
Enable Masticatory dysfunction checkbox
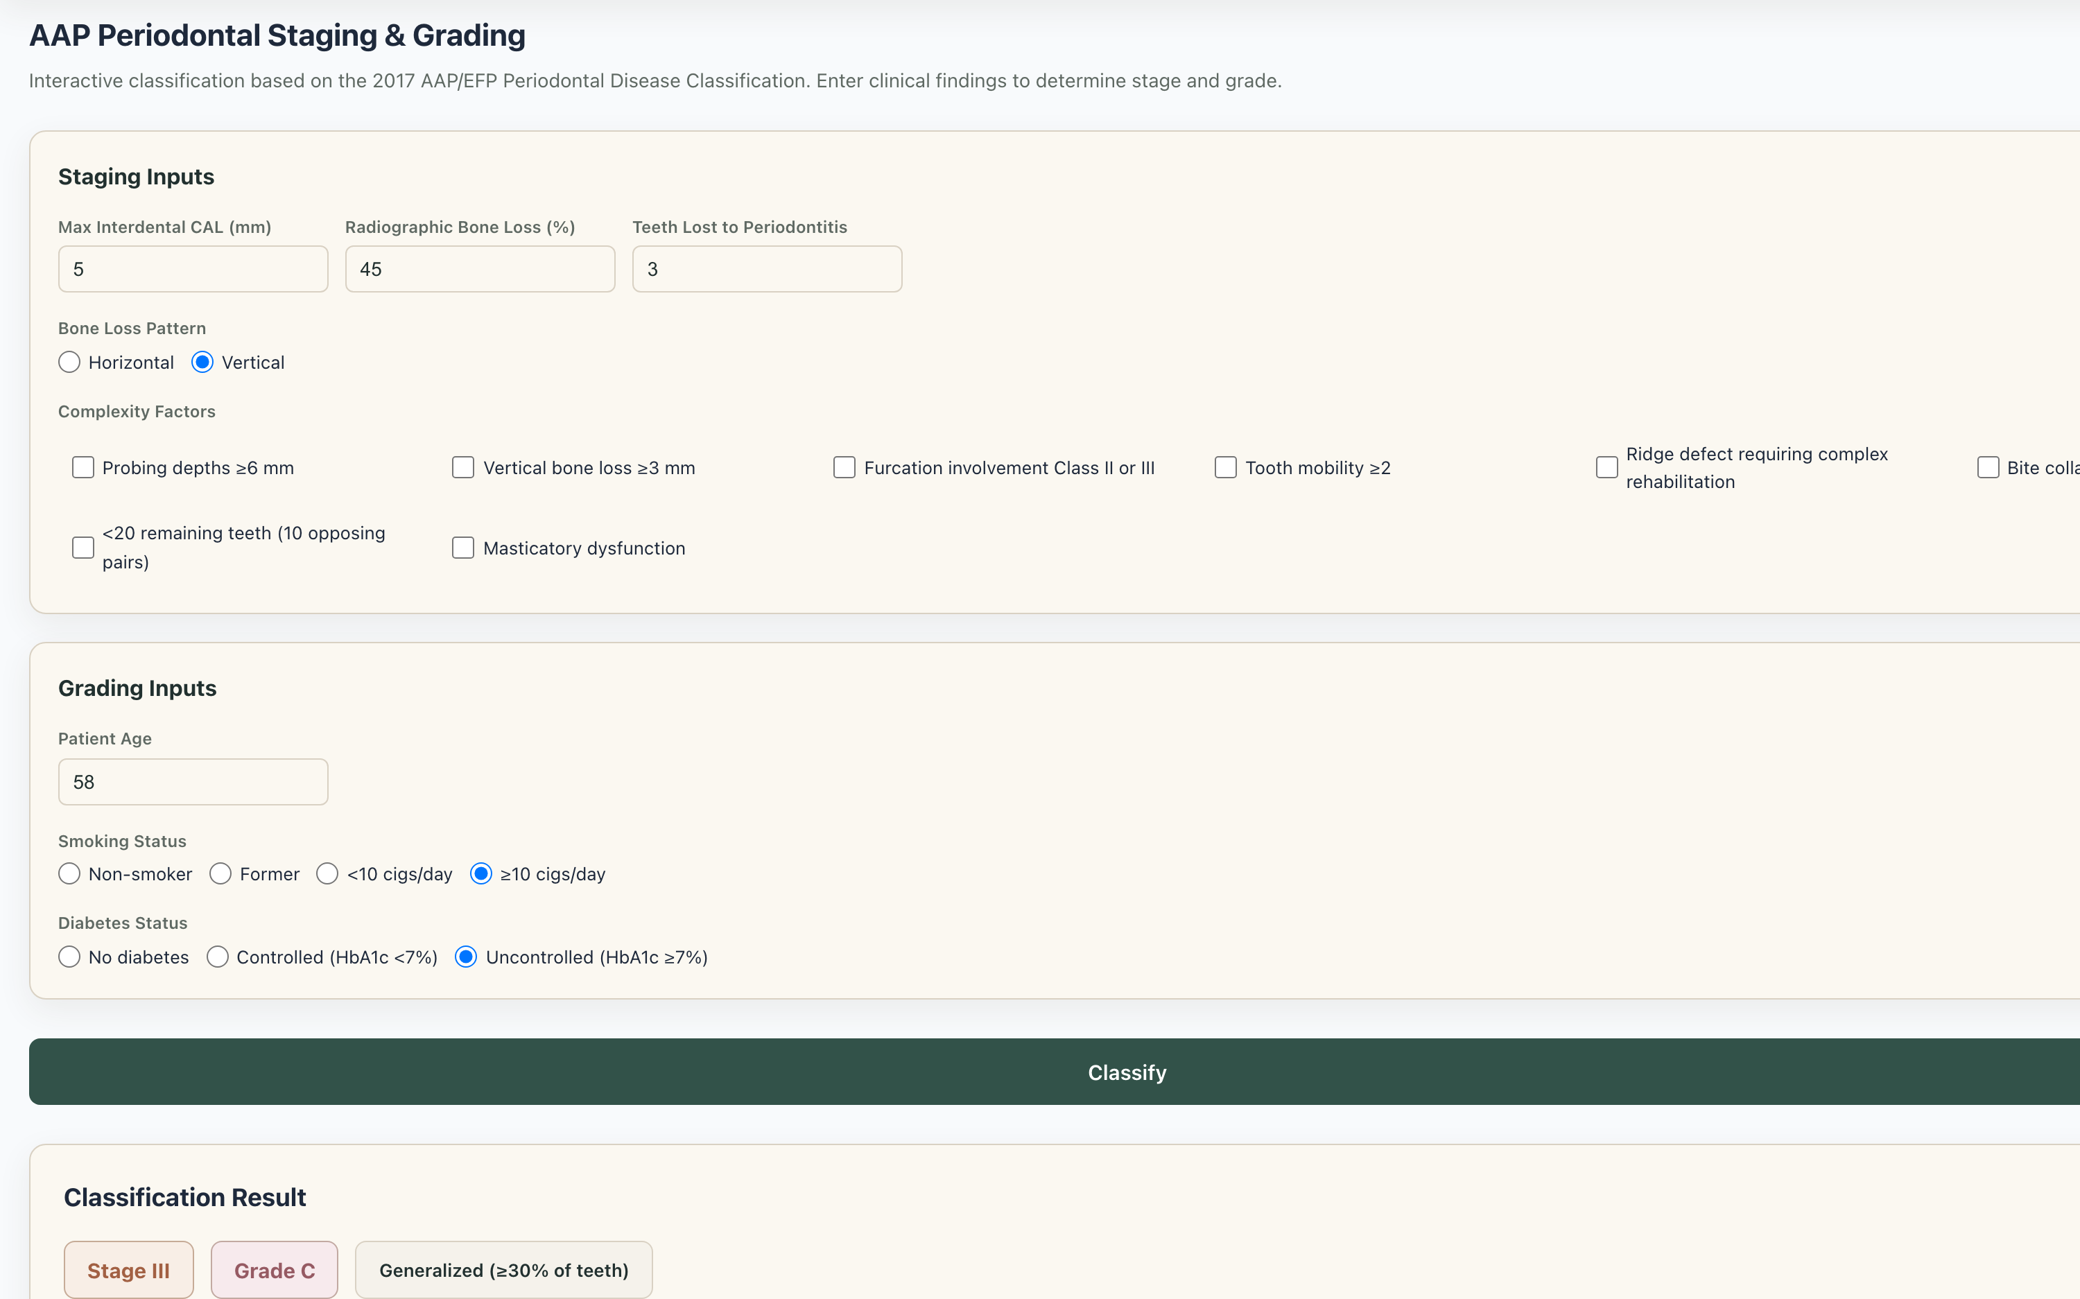[463, 548]
